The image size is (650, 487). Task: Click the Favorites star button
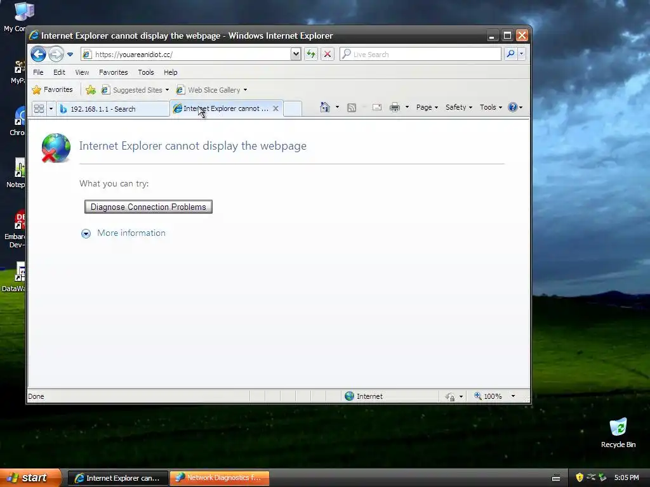[x=52, y=89]
